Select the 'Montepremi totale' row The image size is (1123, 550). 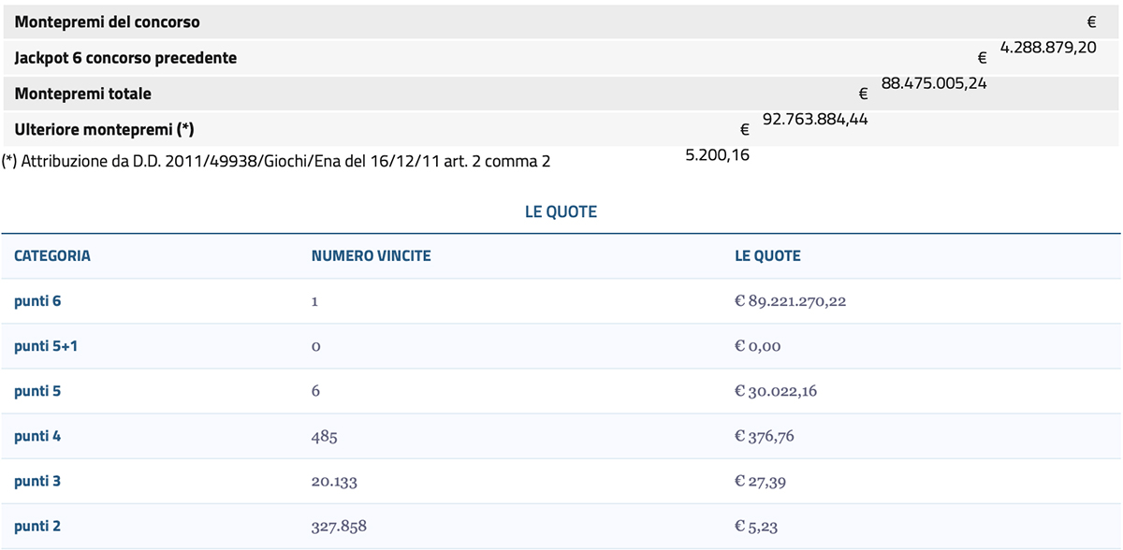click(560, 94)
